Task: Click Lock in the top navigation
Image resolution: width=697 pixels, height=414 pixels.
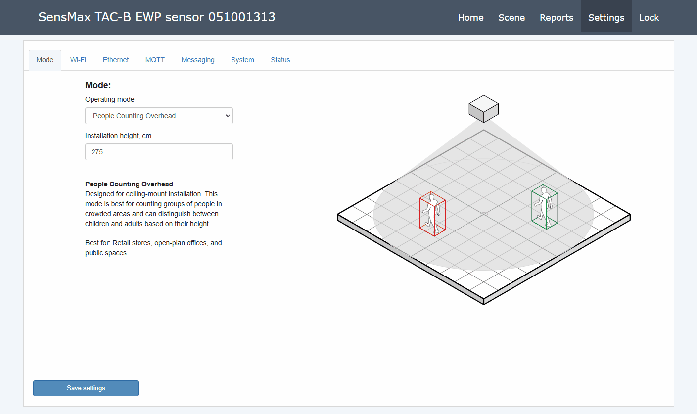Action: click(x=649, y=17)
